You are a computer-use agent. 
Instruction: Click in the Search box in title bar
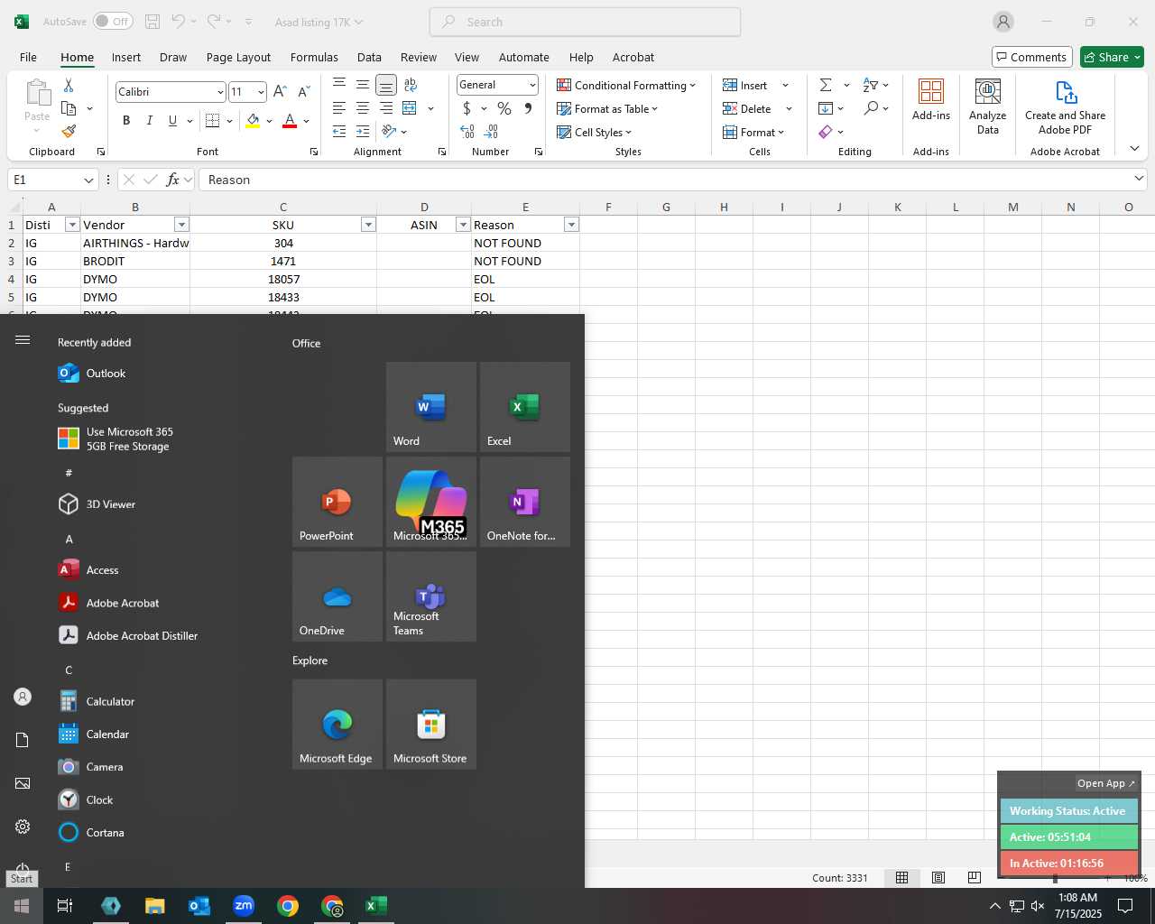pos(585,22)
